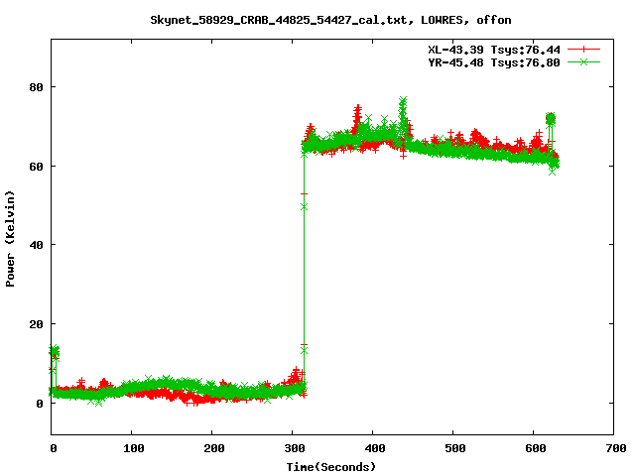Click the 400 tick label on the x-axis
Image resolution: width=635 pixels, height=476 pixels.
373,449
